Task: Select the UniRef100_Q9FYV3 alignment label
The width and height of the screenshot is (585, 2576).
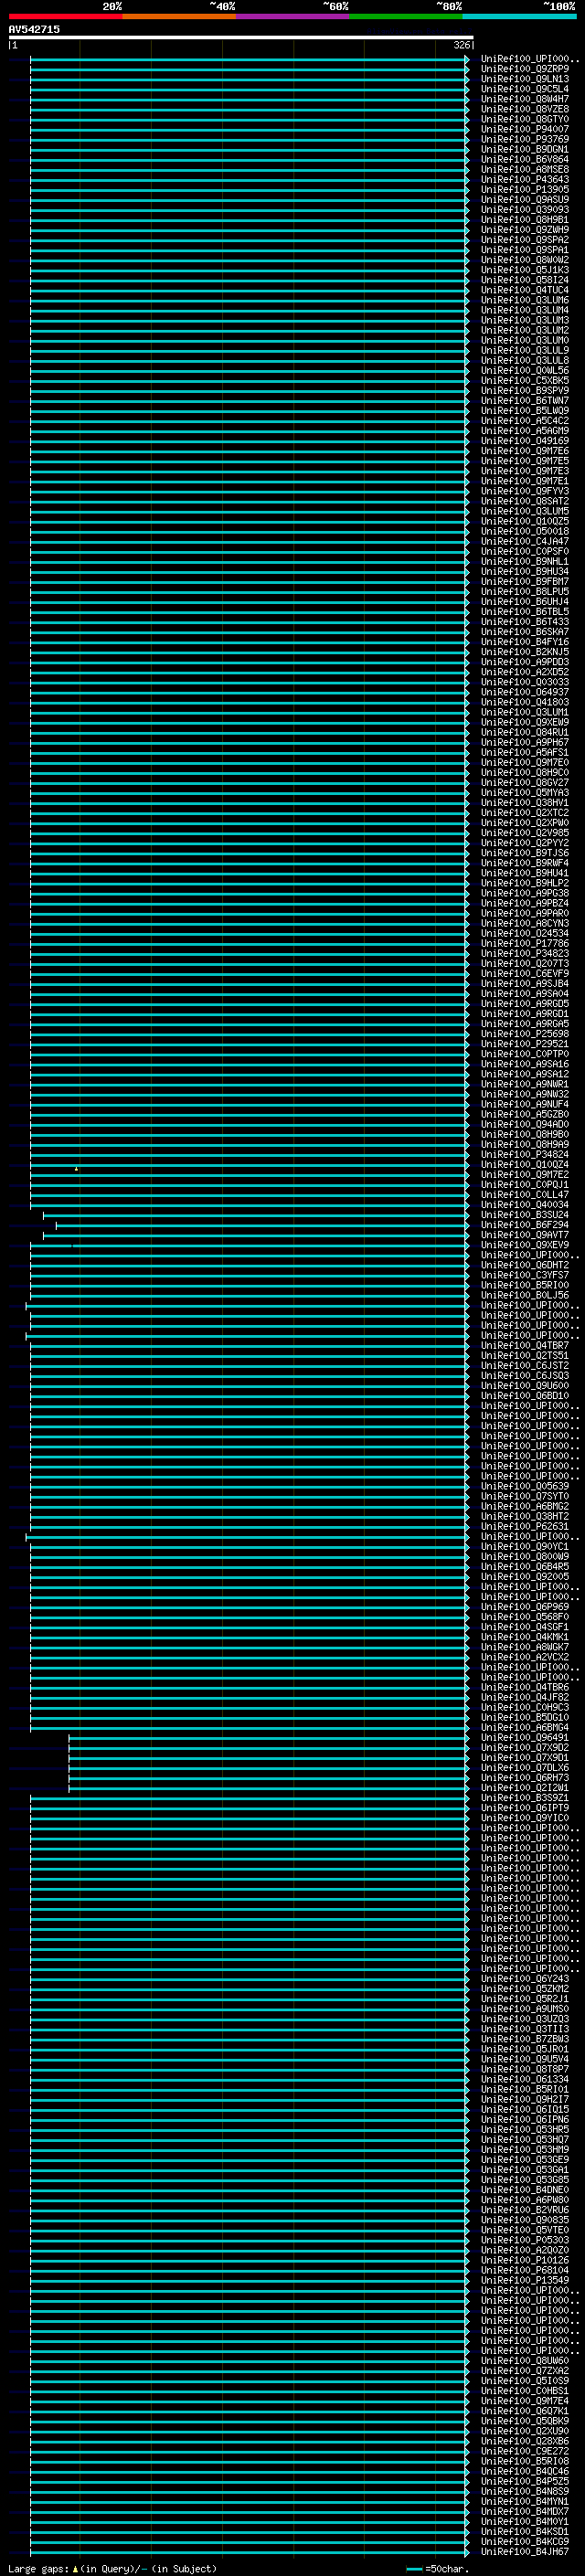Action: (x=525, y=491)
